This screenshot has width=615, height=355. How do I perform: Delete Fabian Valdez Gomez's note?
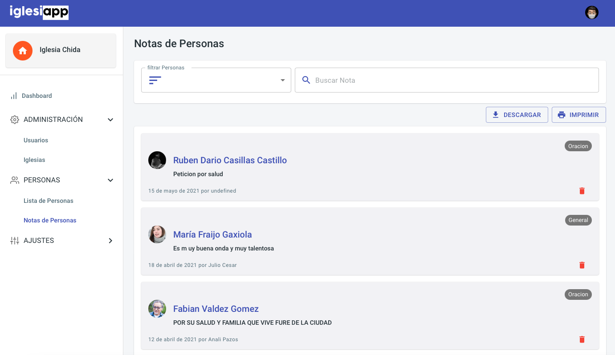582,339
